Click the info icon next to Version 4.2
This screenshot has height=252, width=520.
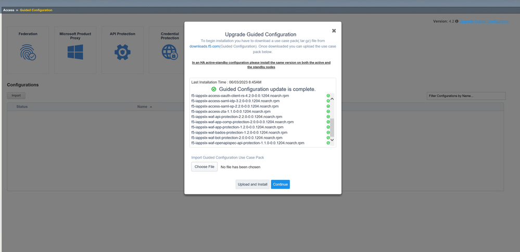[x=456, y=21]
